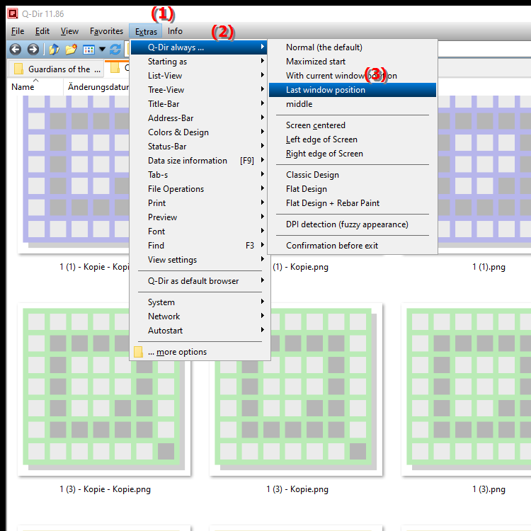Open the Favorites menu
531x531 pixels.
(106, 31)
